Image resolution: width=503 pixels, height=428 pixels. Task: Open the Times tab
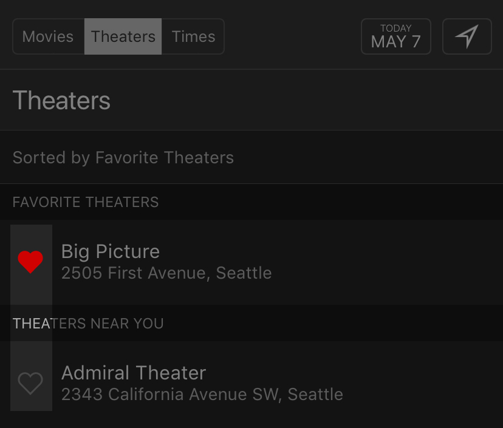(193, 36)
